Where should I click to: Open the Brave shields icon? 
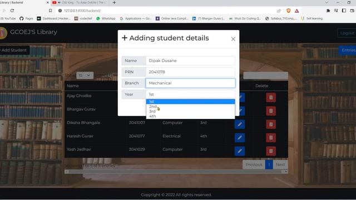[289, 11]
